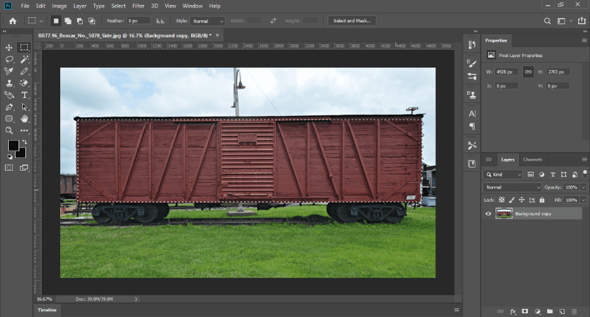Select the Pen tool

9,107
